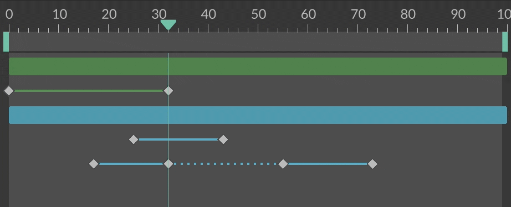Click the solid blue tween line from frame 55 to 73
The image size is (511, 207).
click(328, 164)
